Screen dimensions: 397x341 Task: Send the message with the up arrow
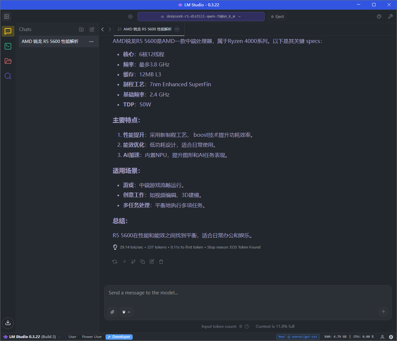click(x=383, y=312)
